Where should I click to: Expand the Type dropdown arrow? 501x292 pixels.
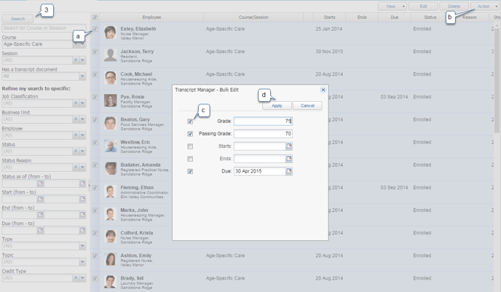[82, 245]
